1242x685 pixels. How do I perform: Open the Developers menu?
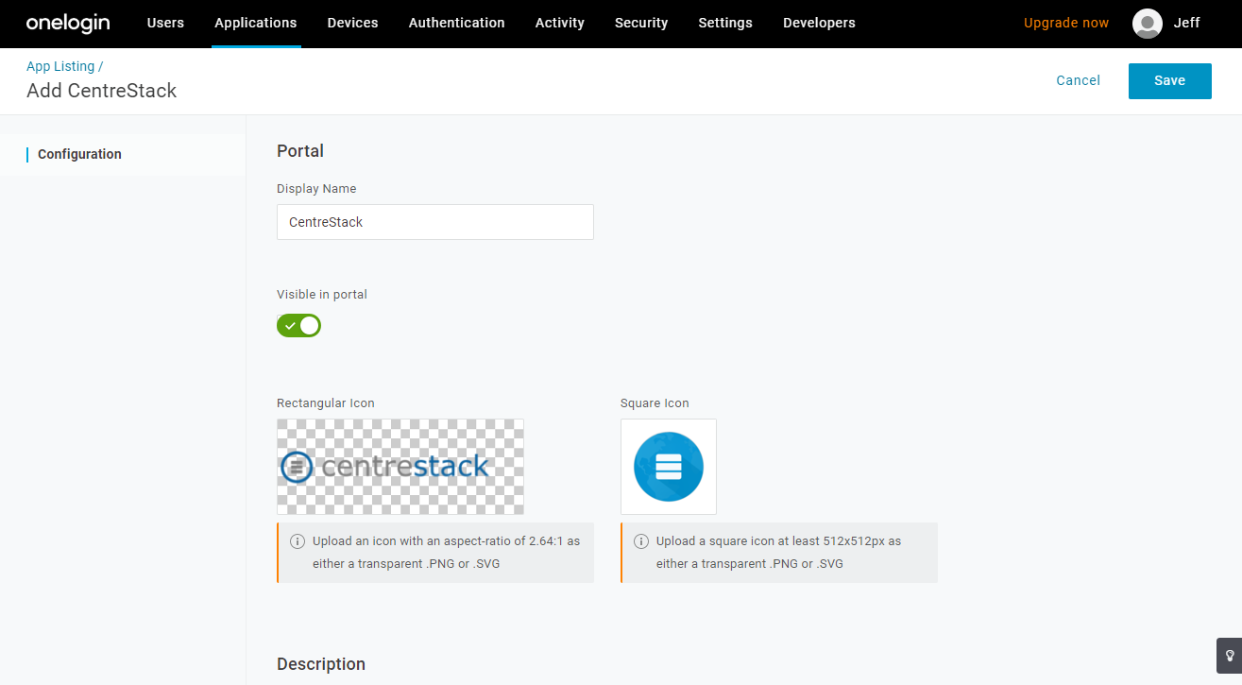pos(819,23)
